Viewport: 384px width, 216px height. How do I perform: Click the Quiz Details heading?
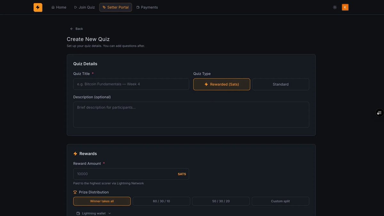pyautogui.click(x=85, y=64)
